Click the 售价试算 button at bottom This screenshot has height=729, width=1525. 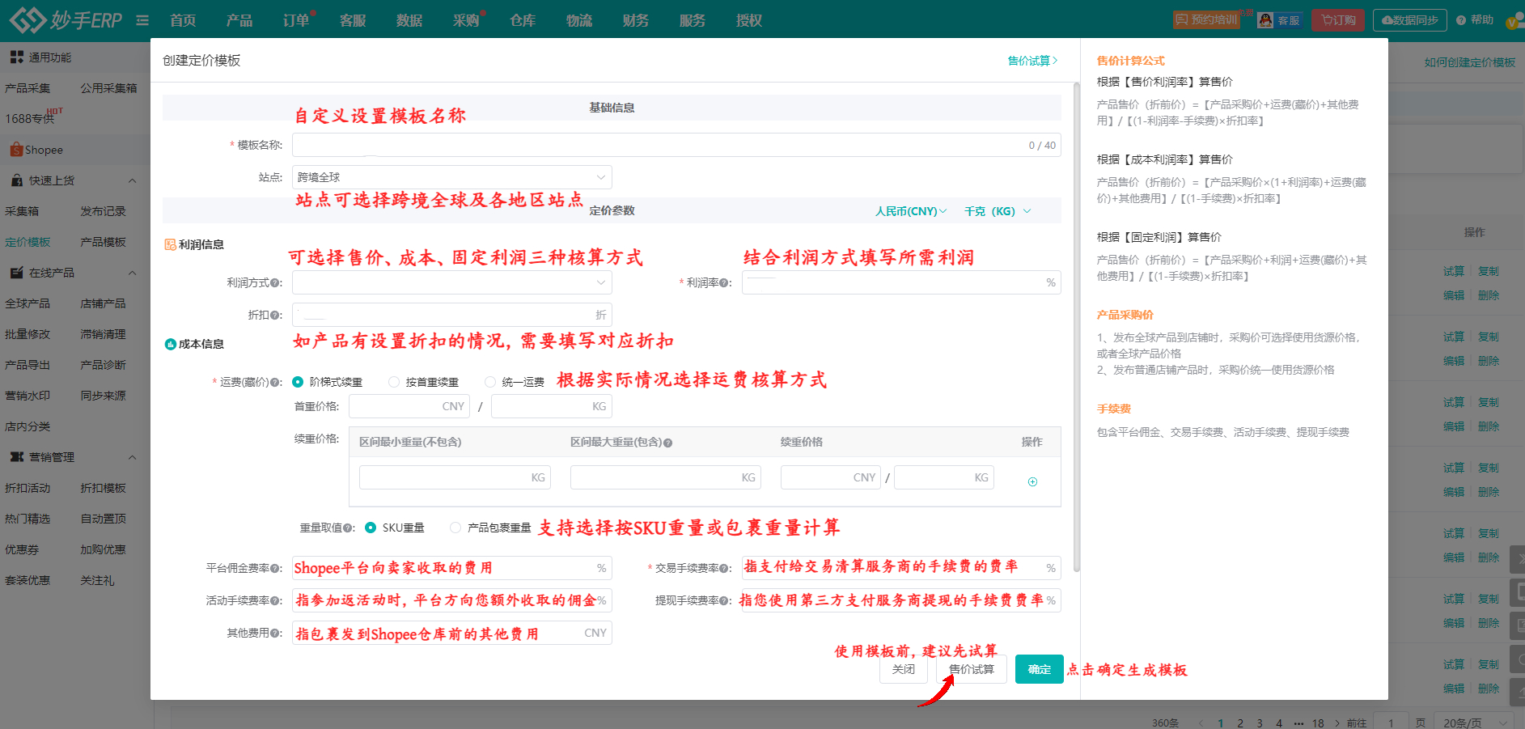(972, 669)
